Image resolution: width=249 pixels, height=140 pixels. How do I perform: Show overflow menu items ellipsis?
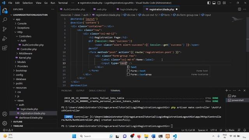[73, 3]
